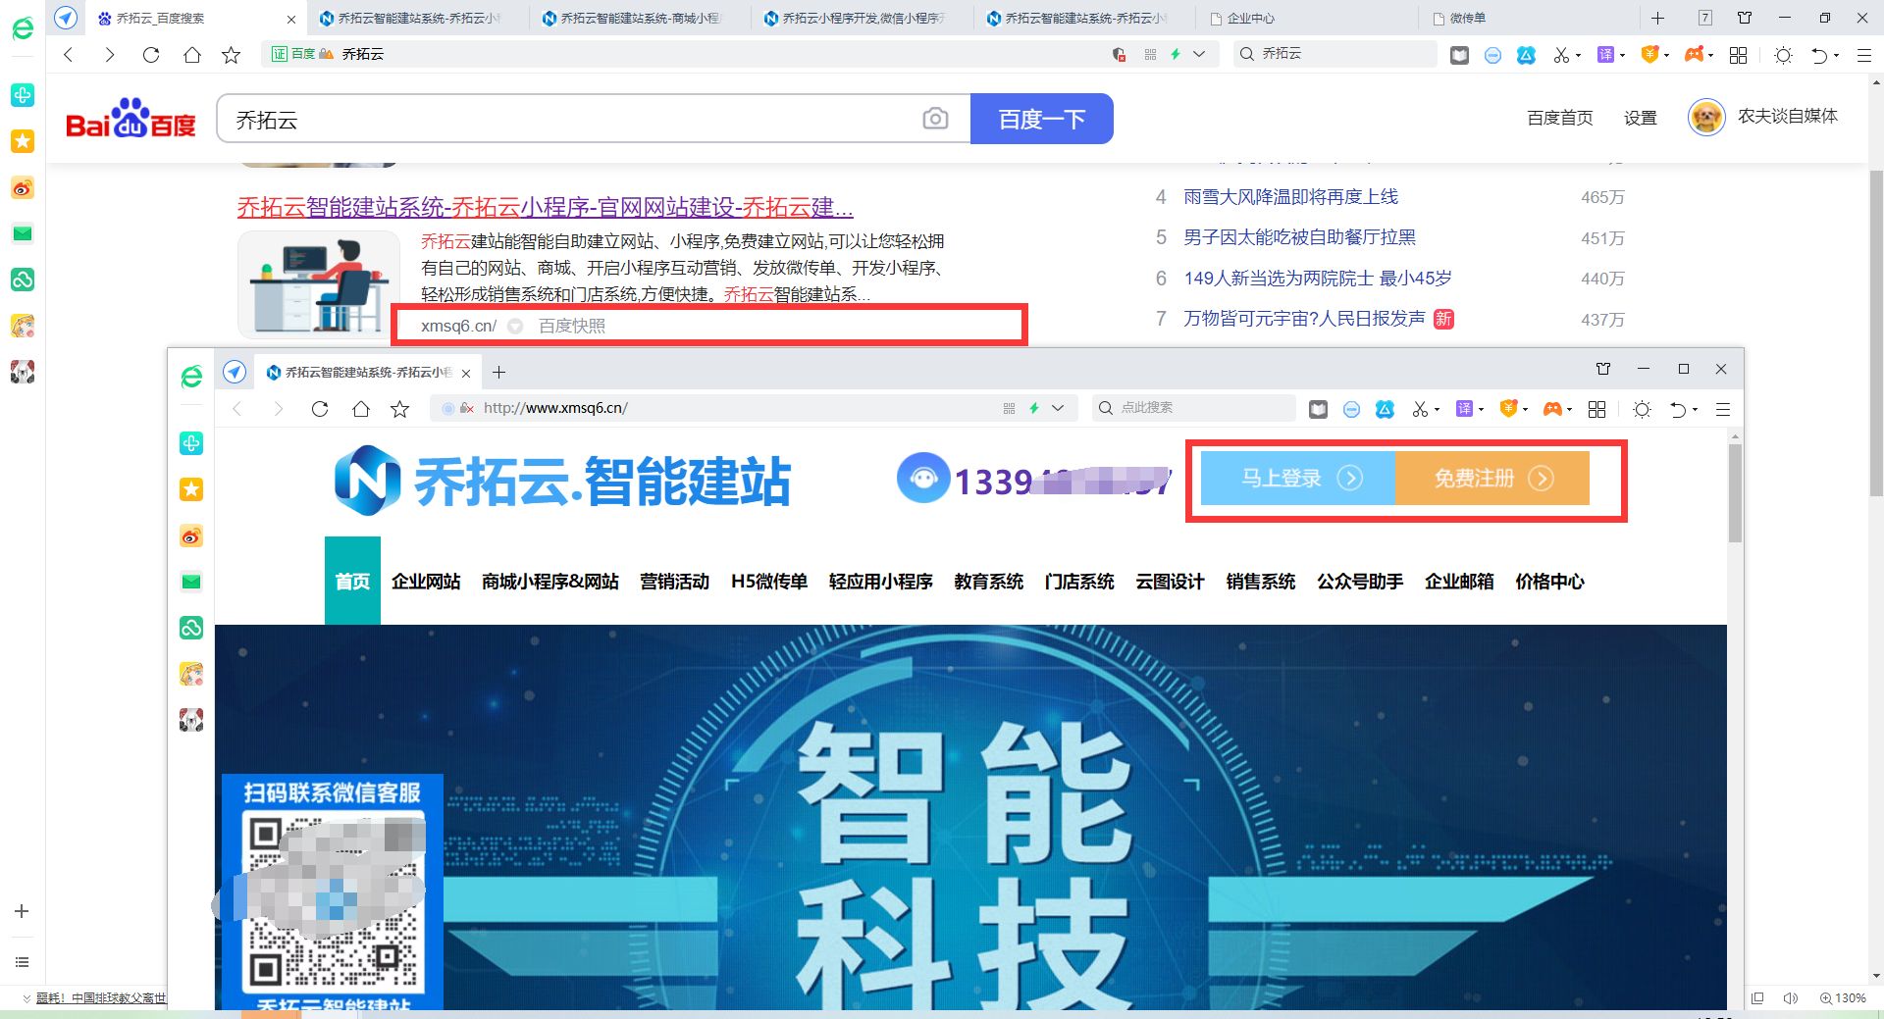The height and width of the screenshot is (1019, 1884).
Task: Open the apps grid panel in toolbar
Action: click(1739, 55)
